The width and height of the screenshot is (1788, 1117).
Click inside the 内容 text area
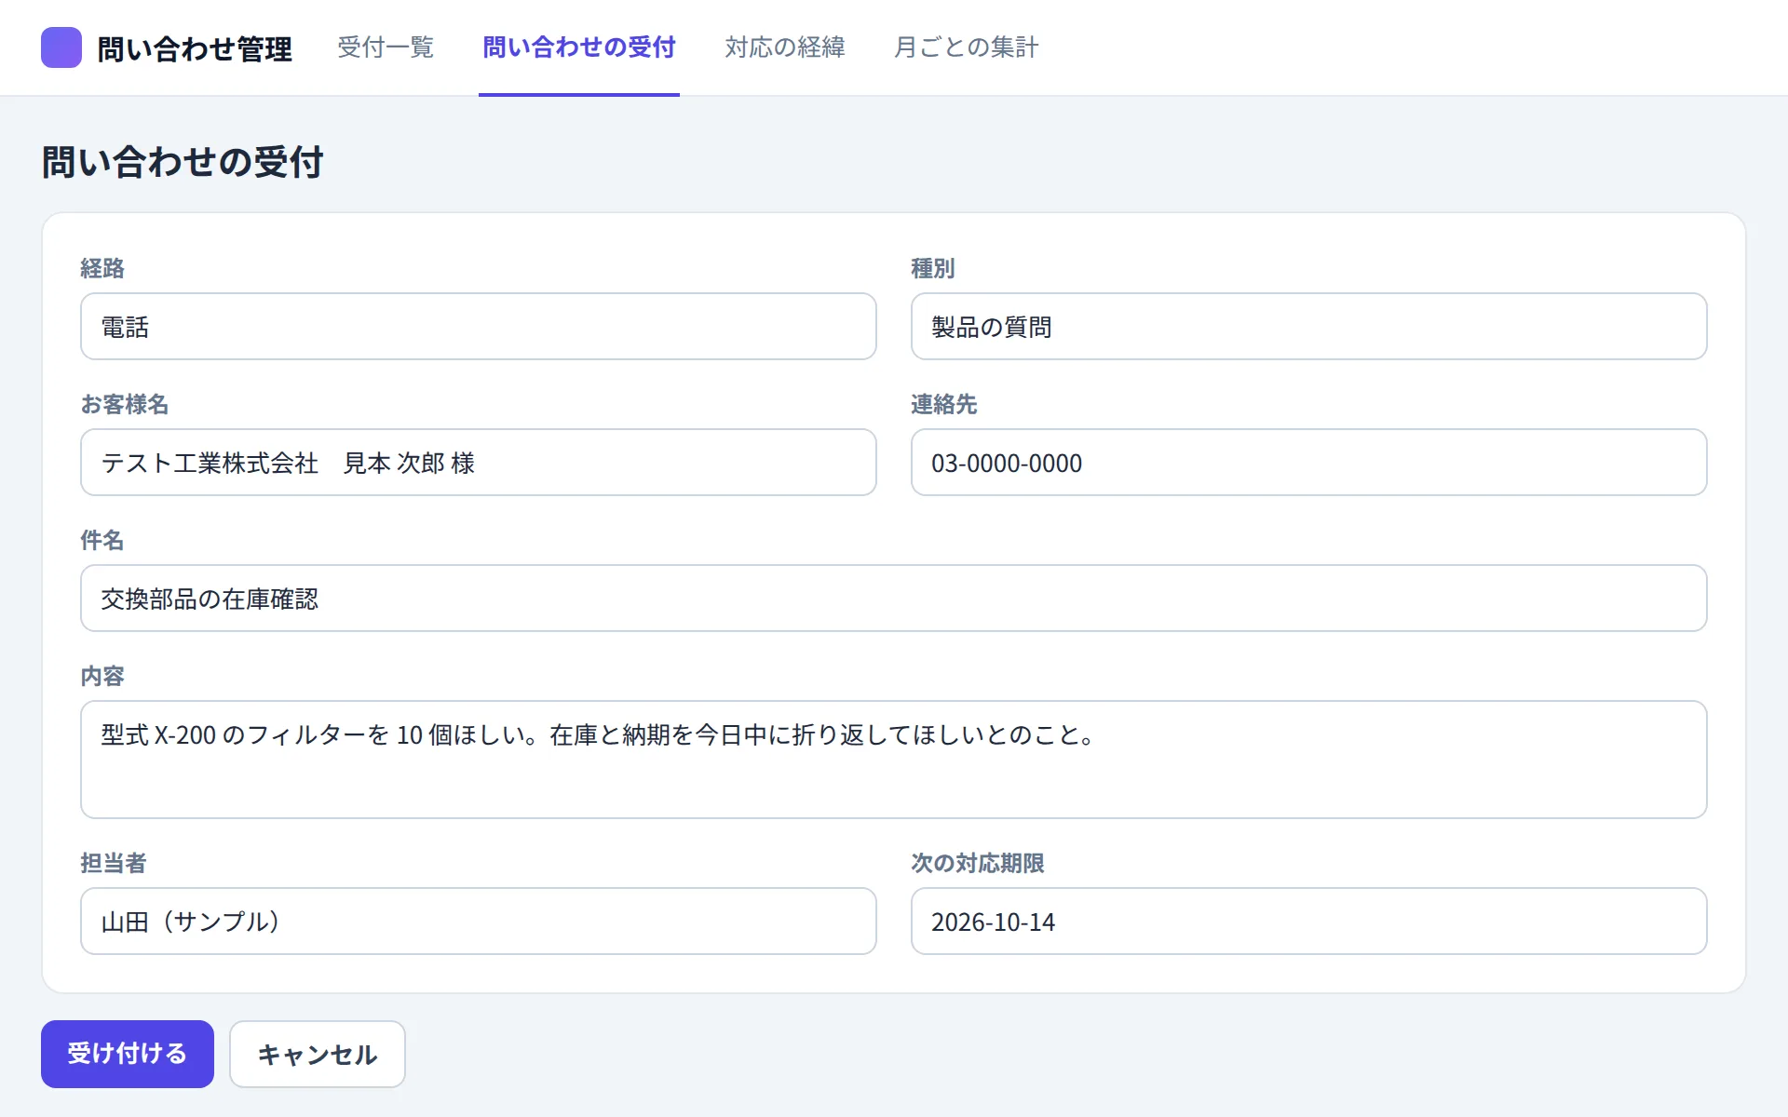(x=894, y=760)
